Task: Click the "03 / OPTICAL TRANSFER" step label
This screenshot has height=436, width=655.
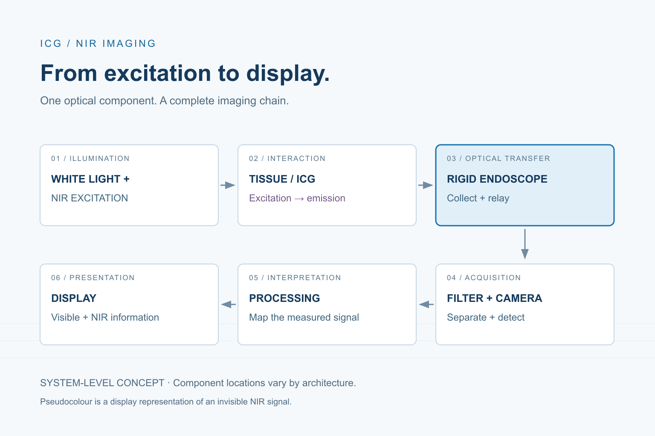Action: [498, 158]
